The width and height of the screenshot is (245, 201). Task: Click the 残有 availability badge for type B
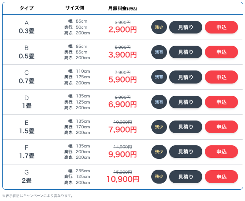(159, 52)
